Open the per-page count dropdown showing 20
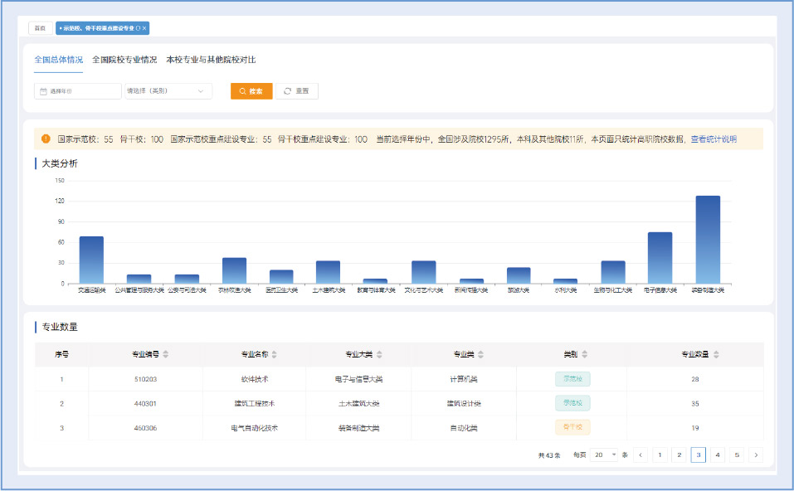 pos(605,455)
